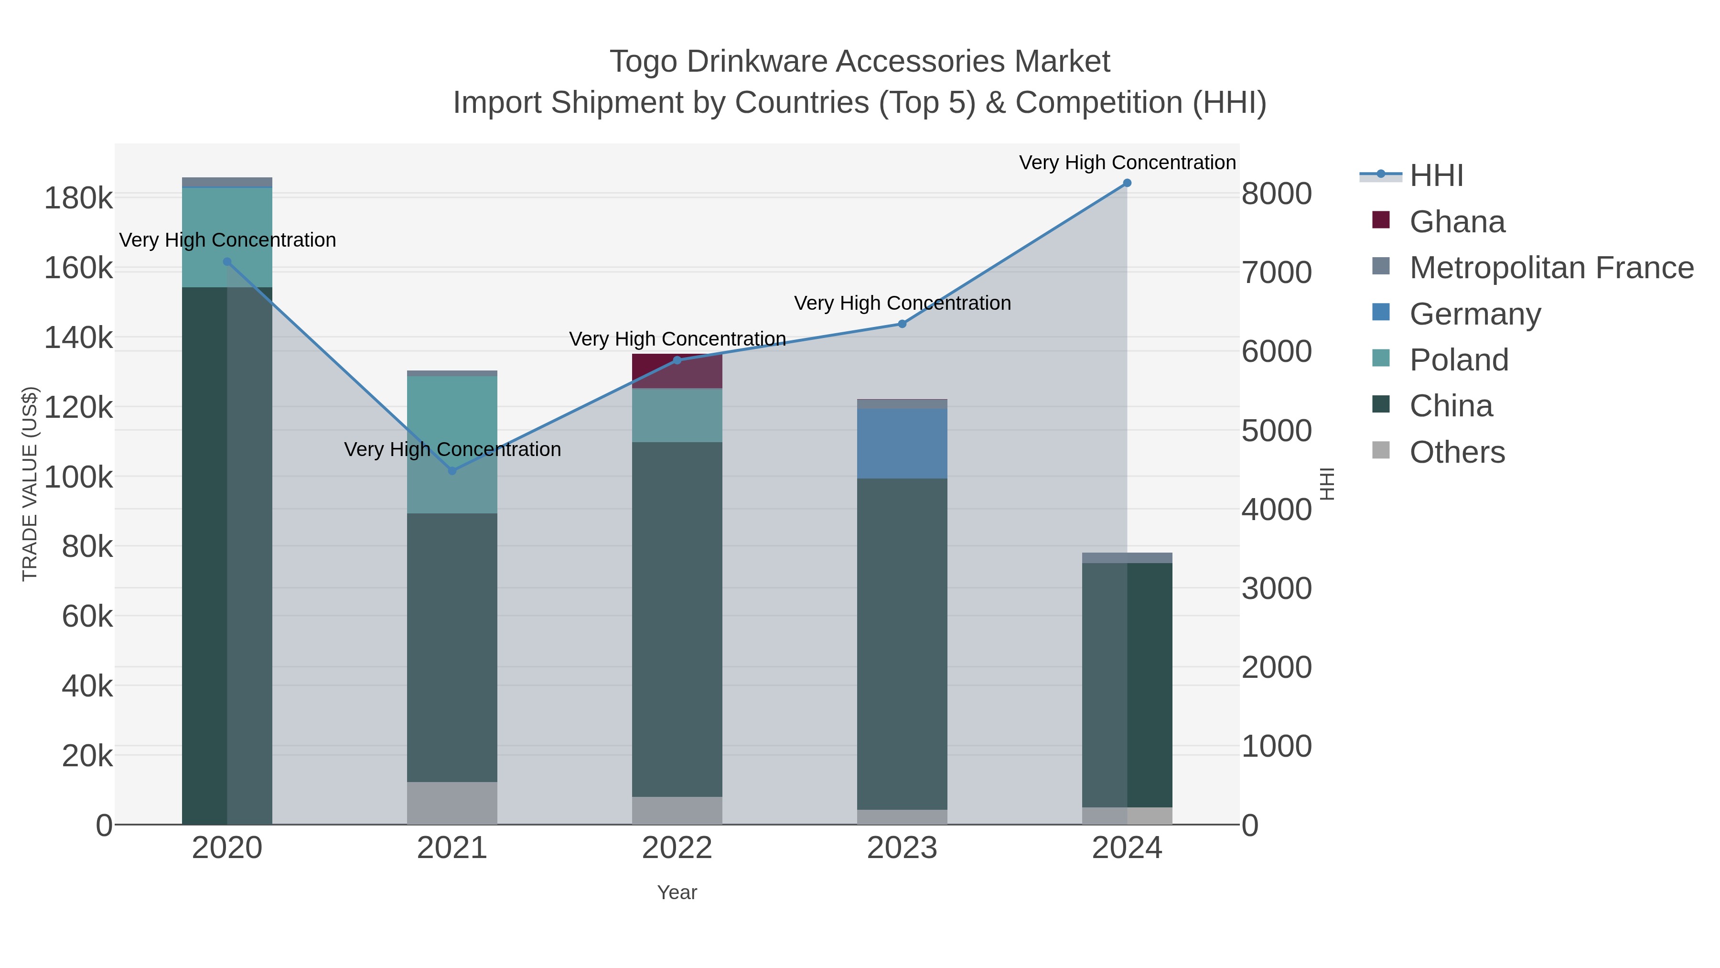The width and height of the screenshot is (1720, 968).
Task: Click the Year axis title
Action: [677, 892]
